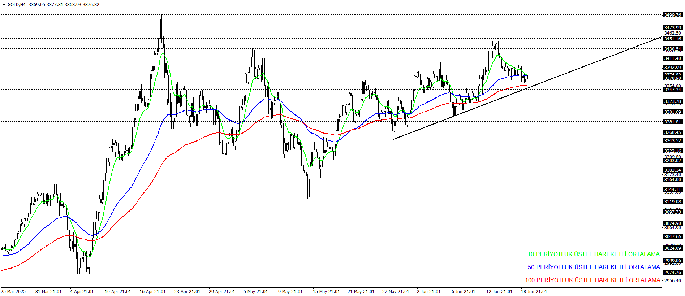Image resolution: width=685 pixels, height=296 pixels.
Task: Click the 12 Jun 21:01 date label
Action: click(499, 291)
